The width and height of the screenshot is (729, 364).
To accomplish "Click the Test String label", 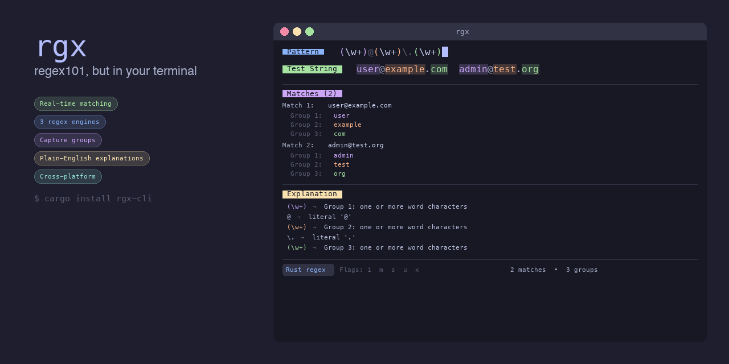I will coord(312,69).
